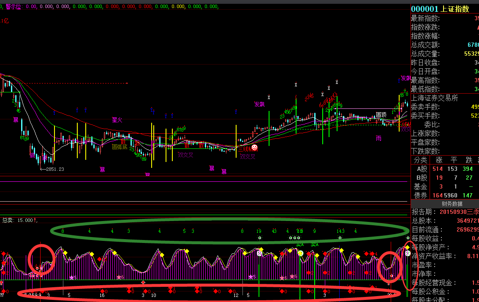Viewport: 479px width, 302px height.
Task: Click the 市净率 row label
Action: (x=424, y=274)
